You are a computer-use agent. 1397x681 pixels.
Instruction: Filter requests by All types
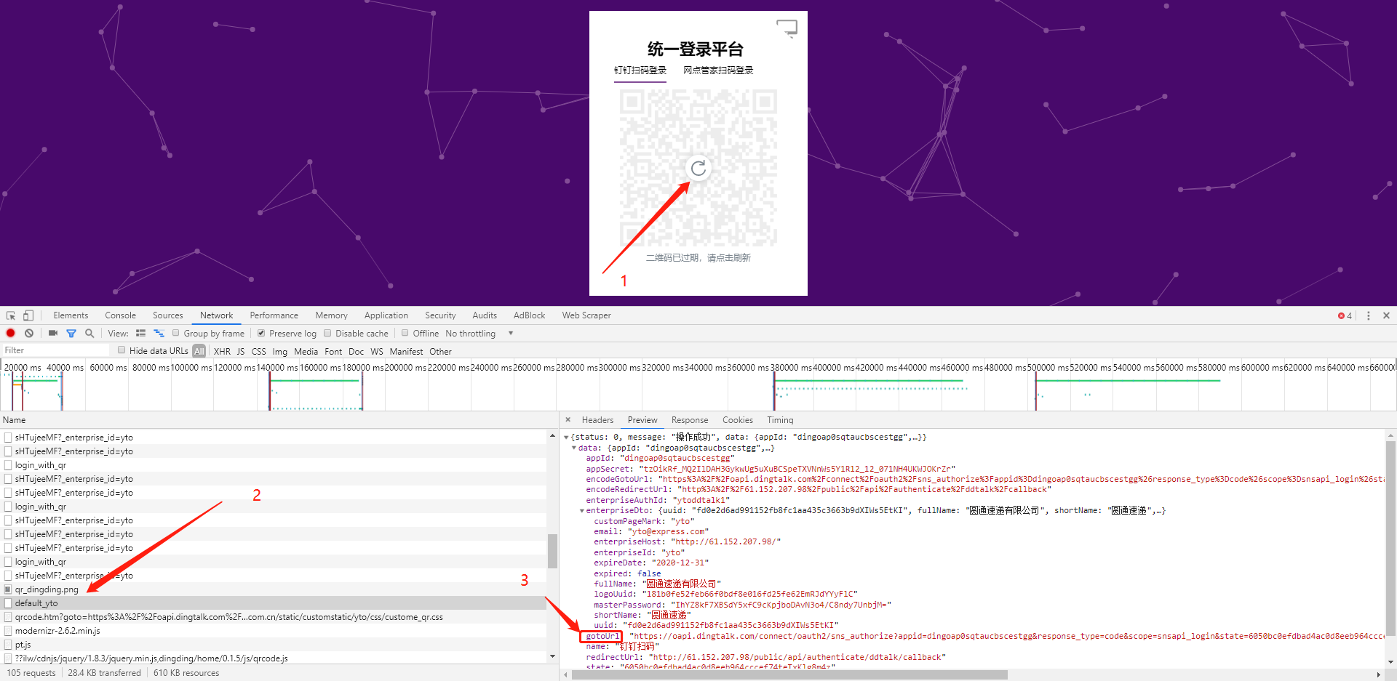point(199,351)
